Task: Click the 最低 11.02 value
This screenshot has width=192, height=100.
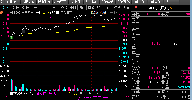Action: point(185,77)
